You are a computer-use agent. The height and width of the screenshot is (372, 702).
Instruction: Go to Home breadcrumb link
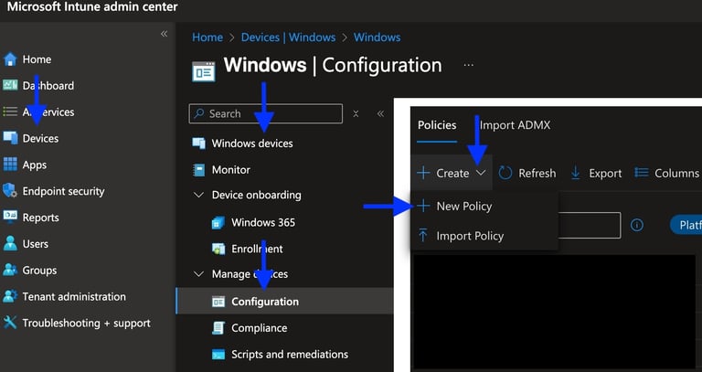tap(207, 37)
